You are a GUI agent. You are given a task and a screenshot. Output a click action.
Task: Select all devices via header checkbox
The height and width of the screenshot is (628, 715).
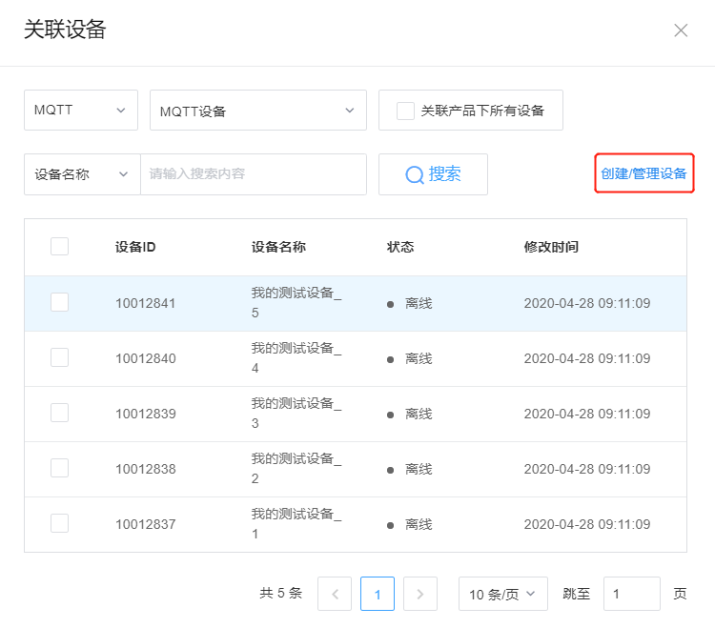[x=59, y=246]
